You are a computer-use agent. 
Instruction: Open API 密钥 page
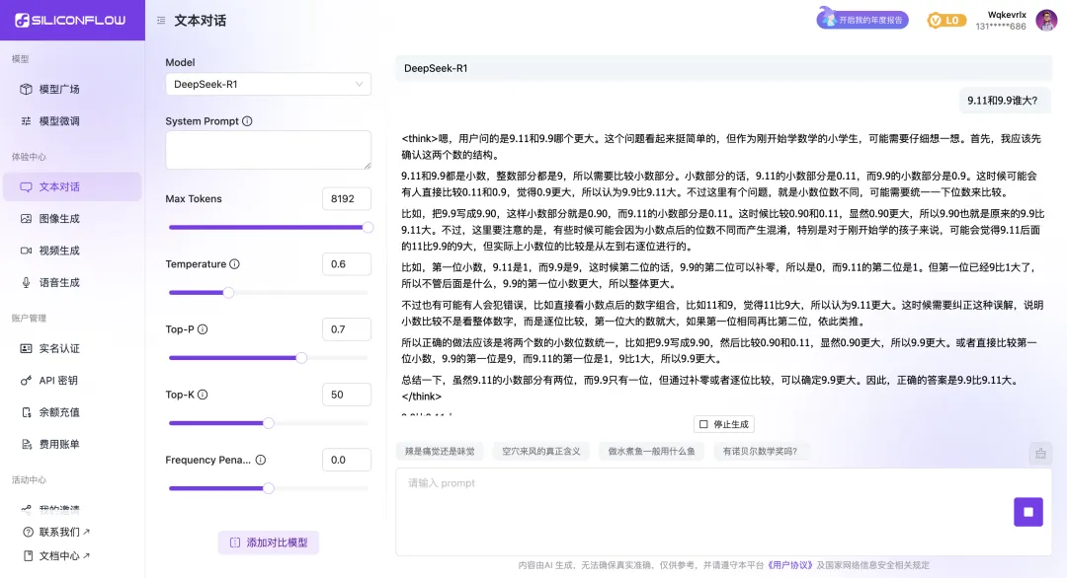(x=72, y=381)
